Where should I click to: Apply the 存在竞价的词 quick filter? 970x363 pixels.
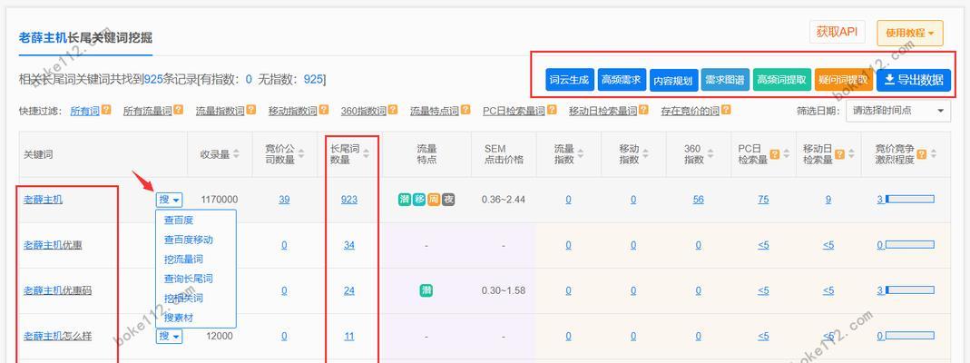click(x=690, y=112)
